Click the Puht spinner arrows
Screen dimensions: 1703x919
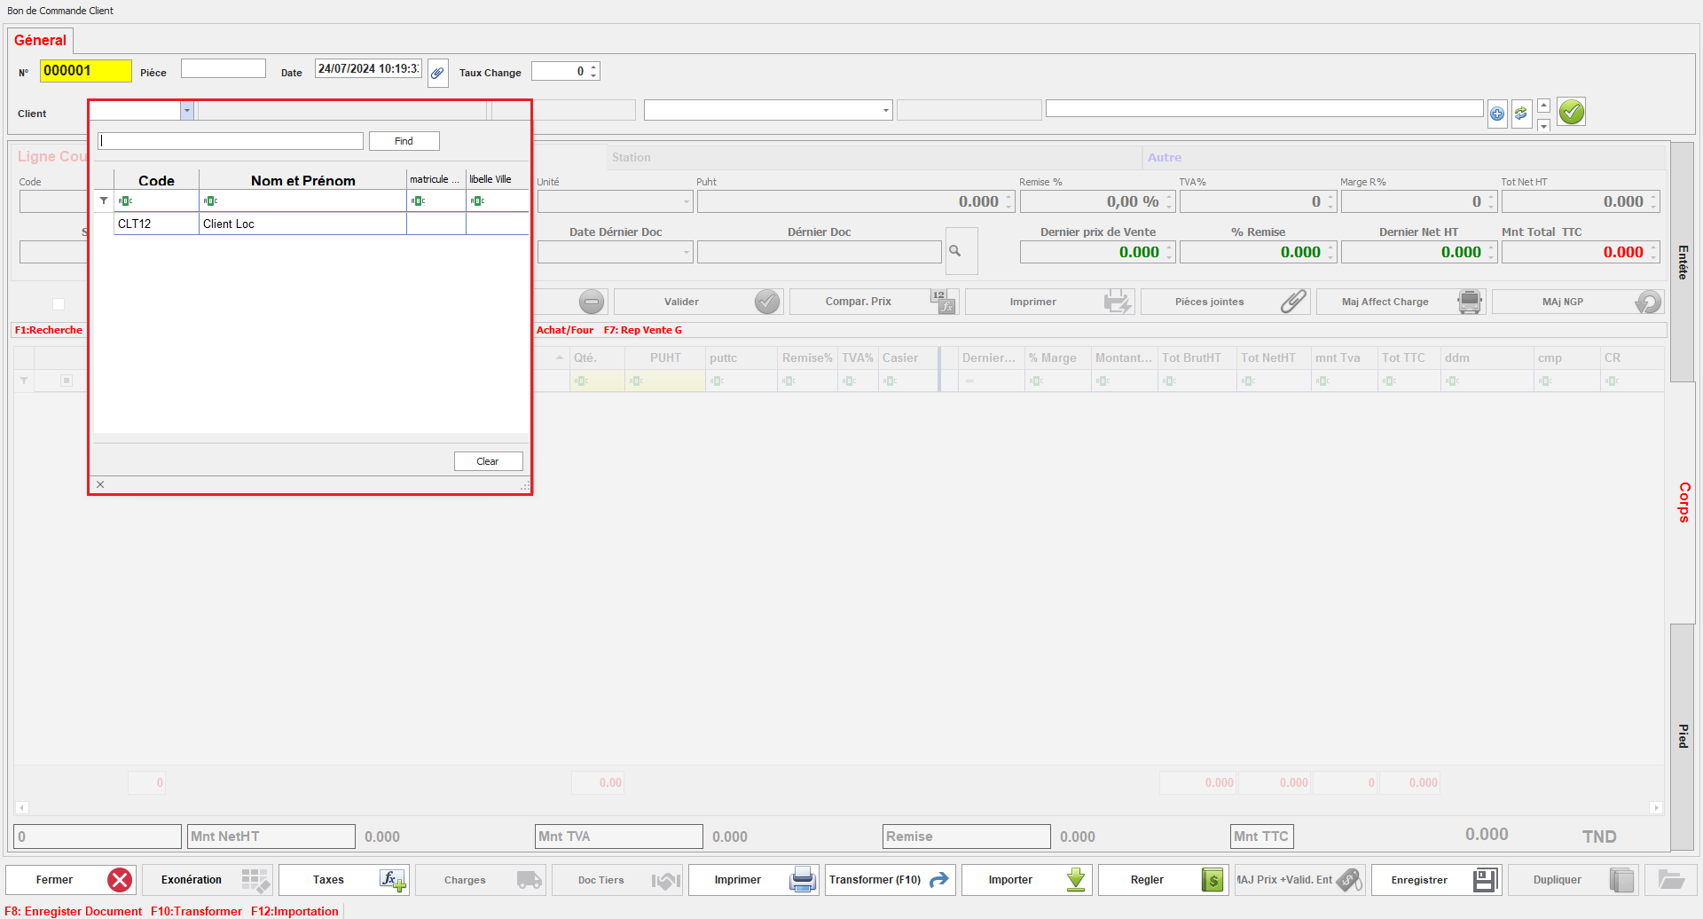pyautogui.click(x=1008, y=202)
